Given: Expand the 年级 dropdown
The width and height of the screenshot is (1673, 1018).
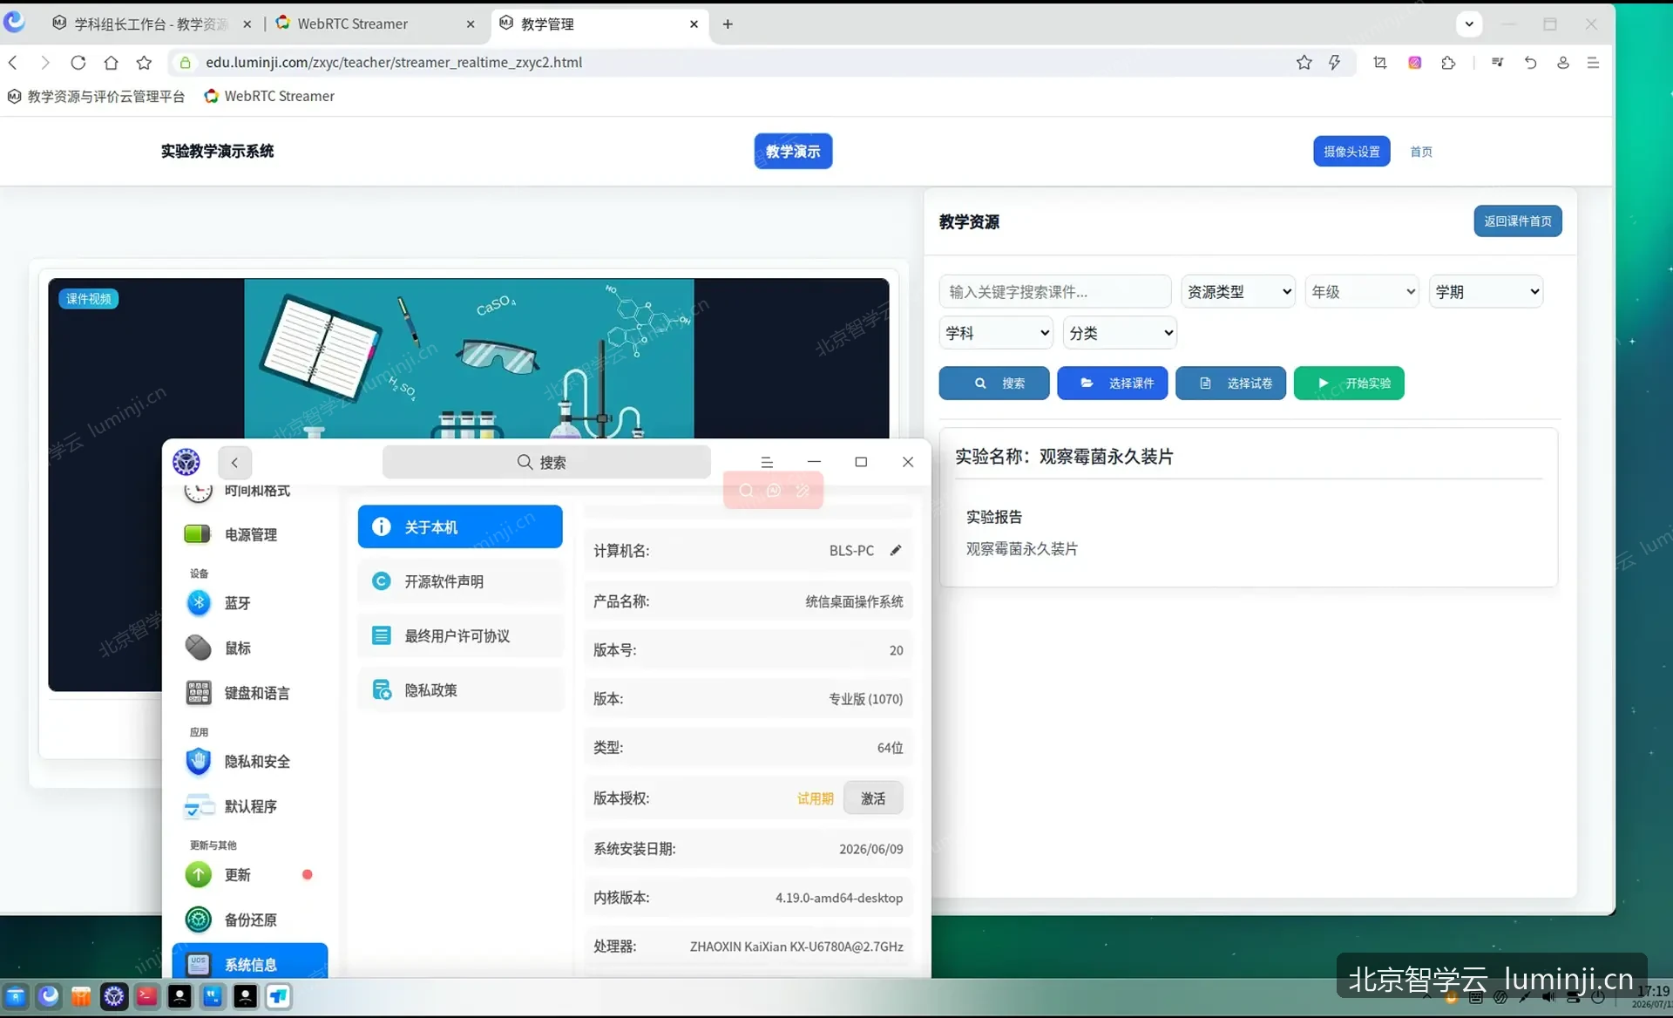Looking at the screenshot, I should (1362, 292).
